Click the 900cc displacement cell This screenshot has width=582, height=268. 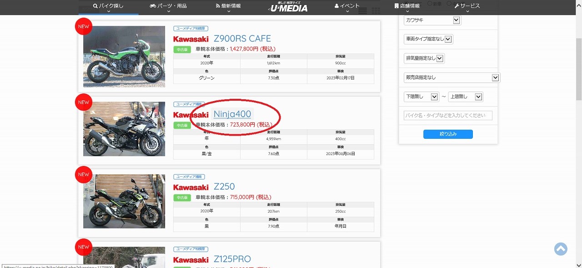341,63
